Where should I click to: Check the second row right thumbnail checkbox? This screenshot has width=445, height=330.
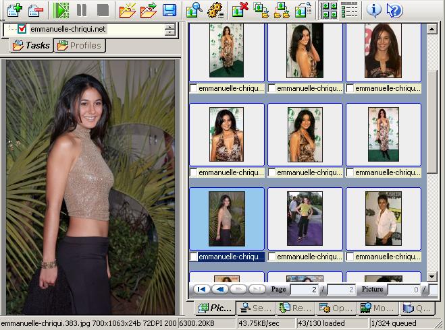coord(350,172)
